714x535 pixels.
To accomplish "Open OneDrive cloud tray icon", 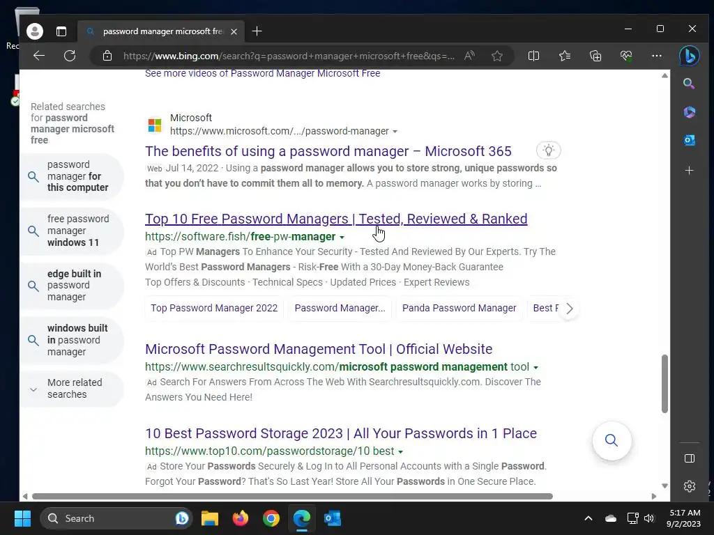I will (x=611, y=518).
